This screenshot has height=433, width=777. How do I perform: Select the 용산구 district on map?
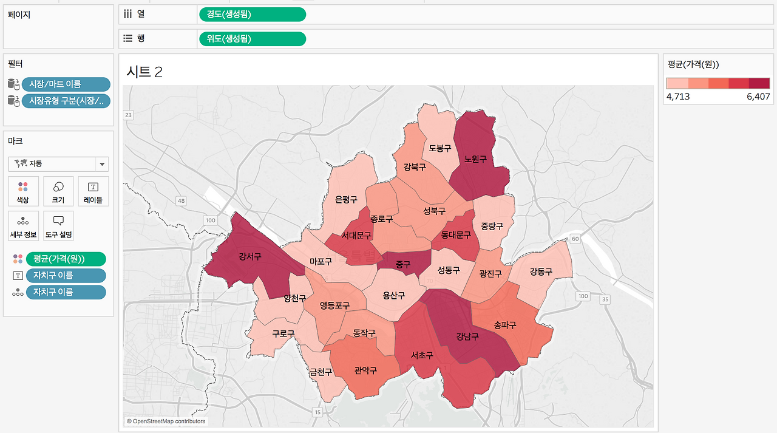pos(393,296)
